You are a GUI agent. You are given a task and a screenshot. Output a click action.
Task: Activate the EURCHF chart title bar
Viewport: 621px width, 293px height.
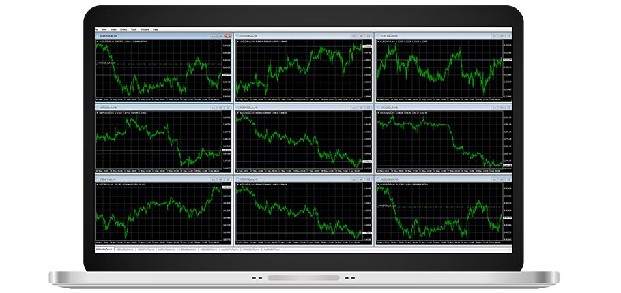pyautogui.click(x=444, y=36)
